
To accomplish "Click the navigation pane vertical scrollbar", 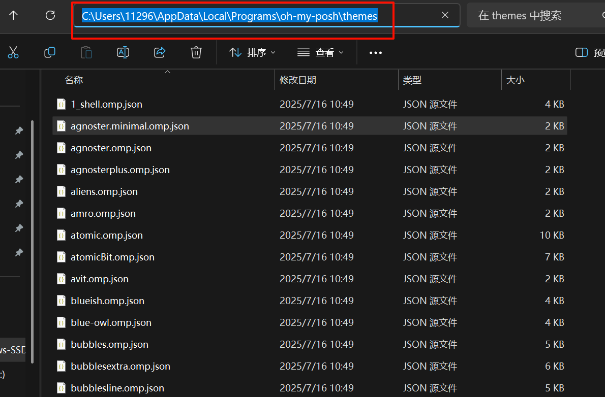I will click(x=33, y=242).
